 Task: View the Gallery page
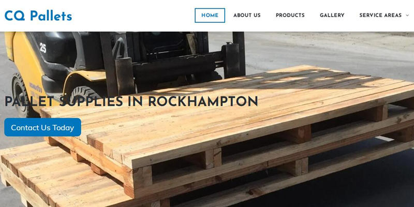click(x=332, y=16)
